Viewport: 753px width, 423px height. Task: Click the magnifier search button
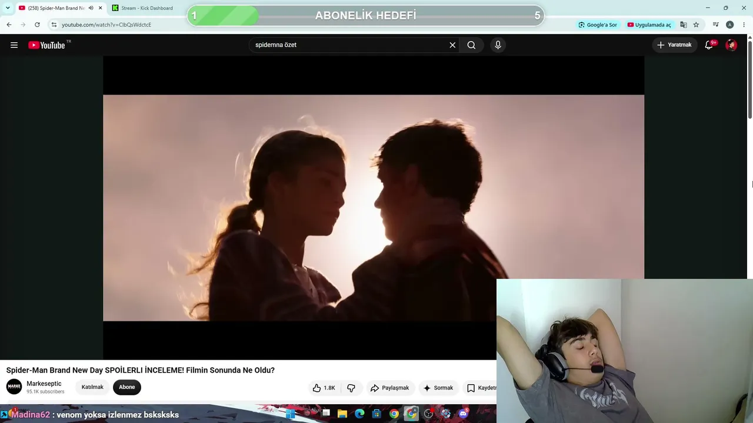pyautogui.click(x=471, y=45)
